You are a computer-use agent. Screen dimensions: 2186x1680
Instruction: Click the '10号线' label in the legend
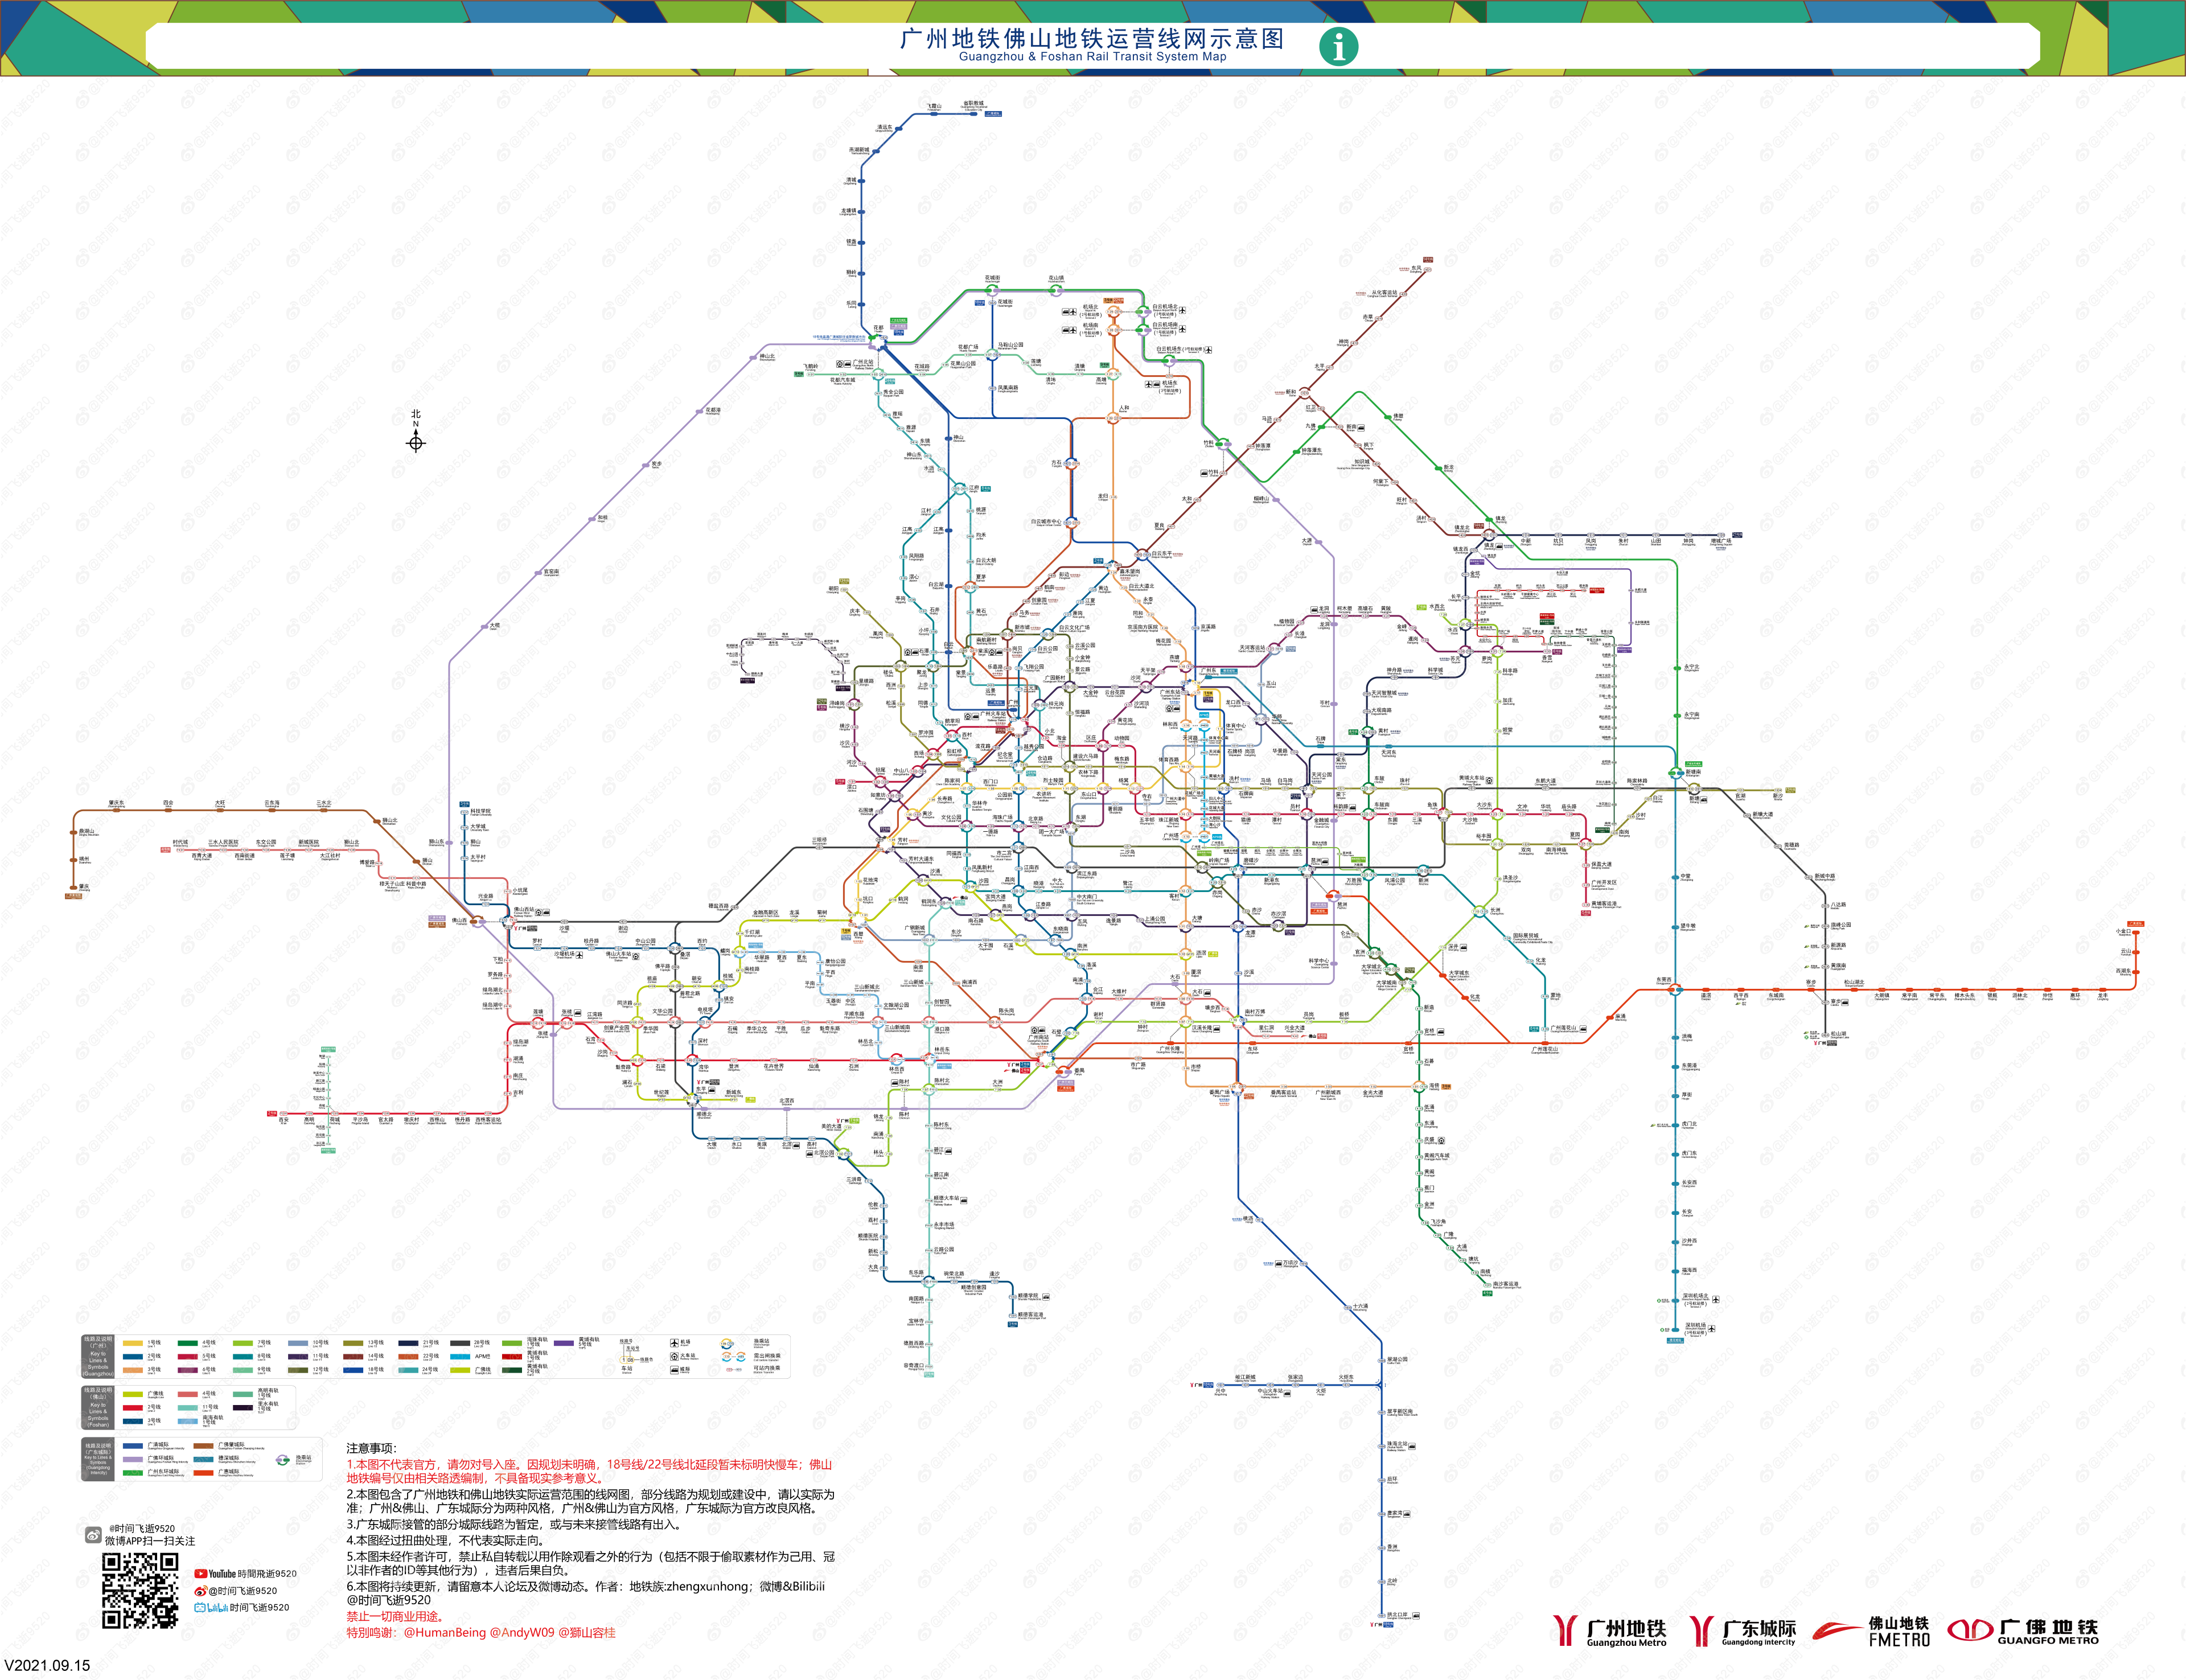[x=321, y=1343]
